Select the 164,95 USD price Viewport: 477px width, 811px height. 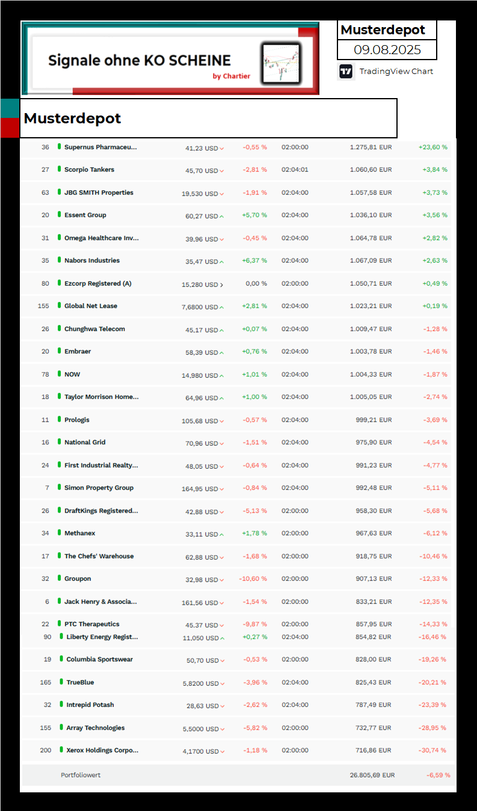point(200,489)
